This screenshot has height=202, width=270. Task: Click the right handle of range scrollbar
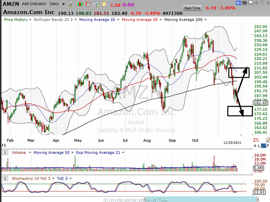pos(257,199)
